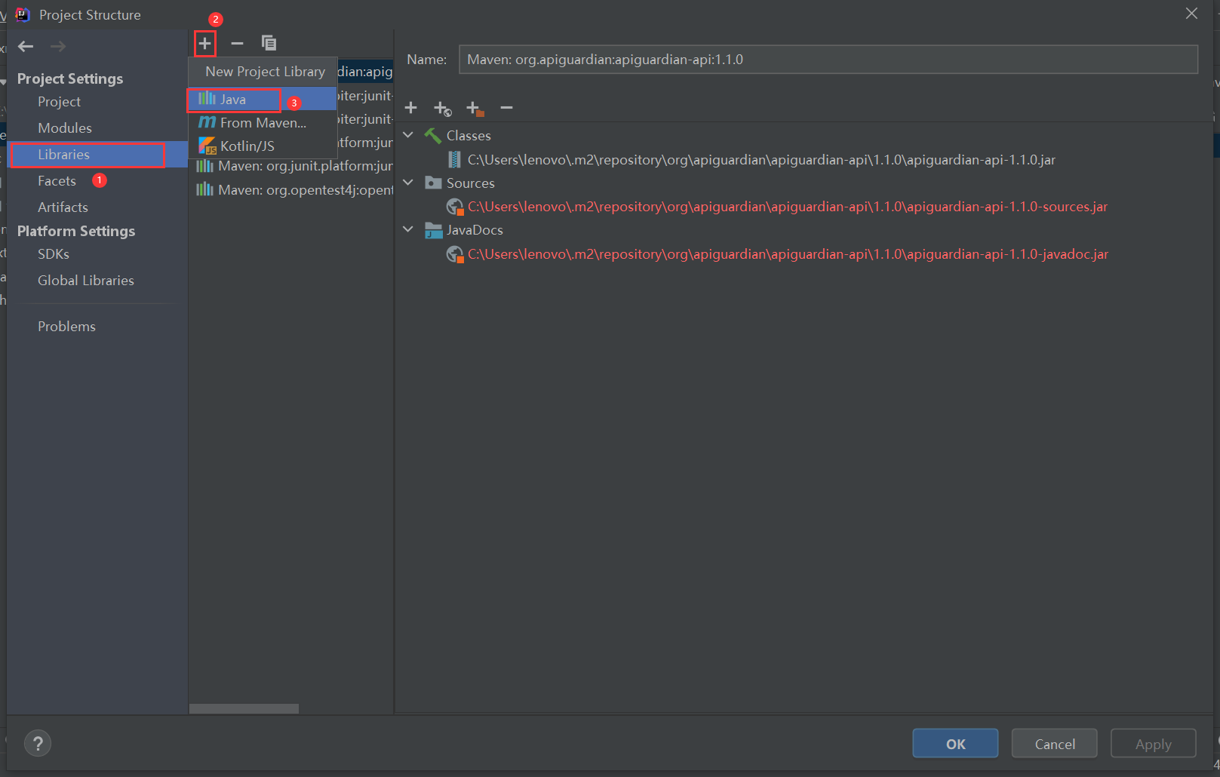The height and width of the screenshot is (777, 1220).
Task: Click the Sources folder icon
Action: pyautogui.click(x=433, y=183)
